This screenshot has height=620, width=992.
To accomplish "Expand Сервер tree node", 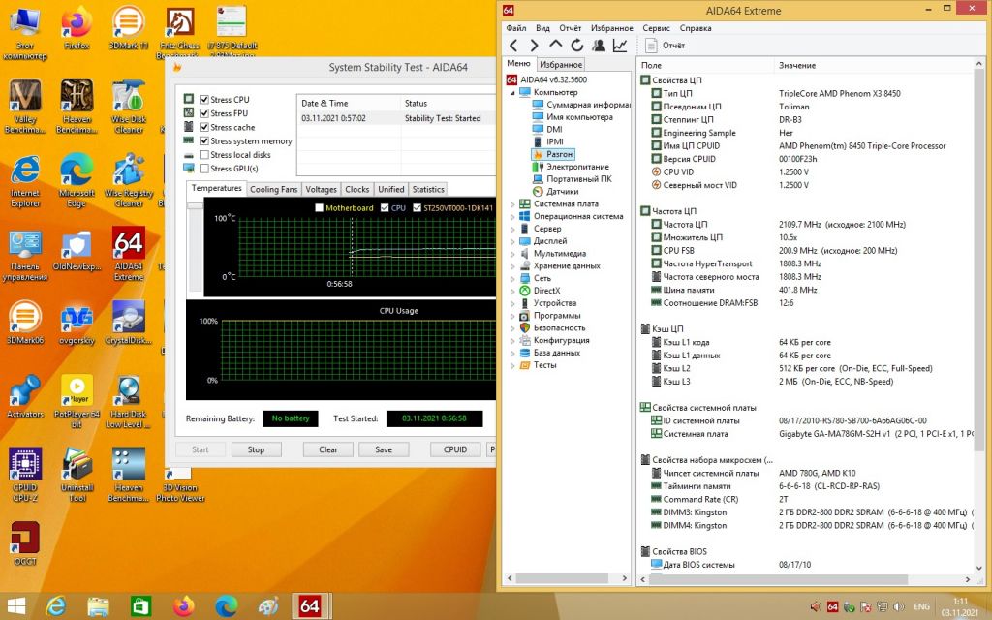I will tap(512, 229).
